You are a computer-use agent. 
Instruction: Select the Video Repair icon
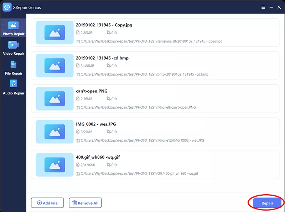13,45
